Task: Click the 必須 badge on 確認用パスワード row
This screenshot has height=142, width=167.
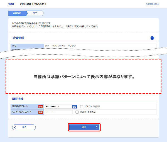Action: point(41,107)
